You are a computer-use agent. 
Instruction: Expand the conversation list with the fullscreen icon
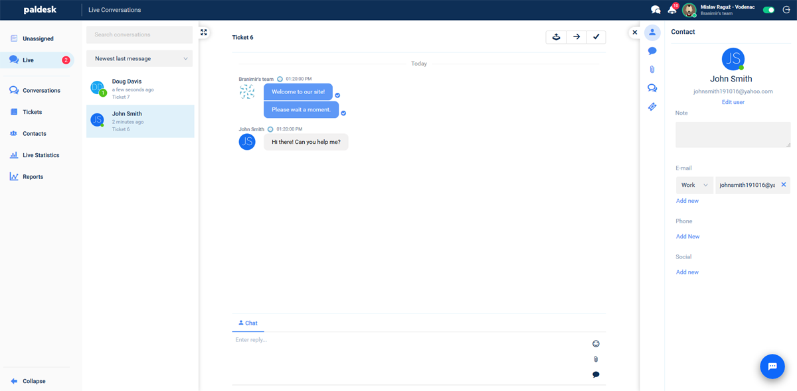click(x=204, y=32)
